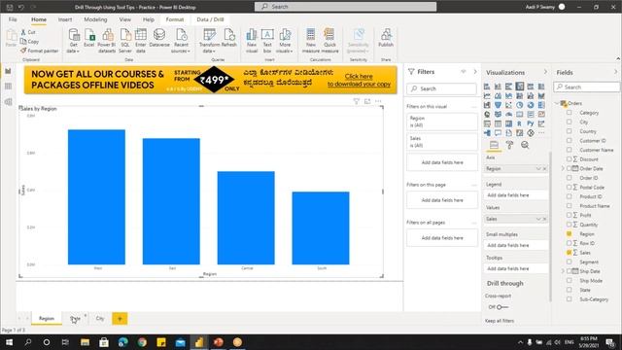Switch to the City page tab

point(100,318)
